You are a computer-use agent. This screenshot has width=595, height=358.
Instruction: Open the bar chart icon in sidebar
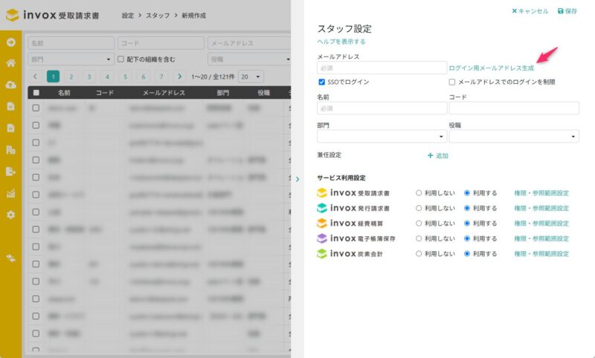point(10,194)
